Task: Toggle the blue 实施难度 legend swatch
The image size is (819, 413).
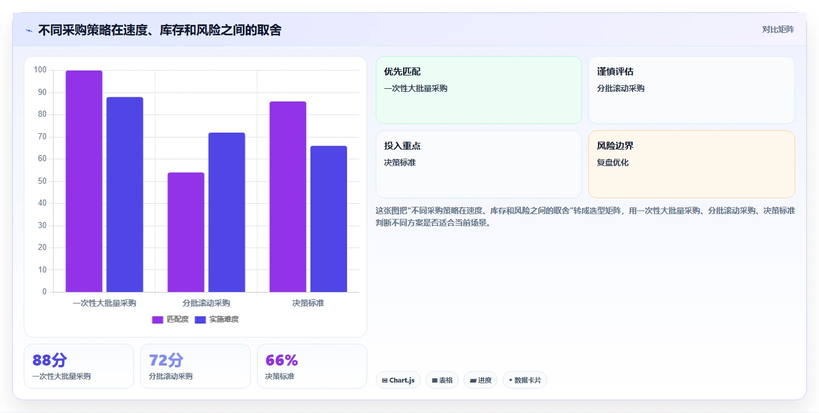Action: 200,319
